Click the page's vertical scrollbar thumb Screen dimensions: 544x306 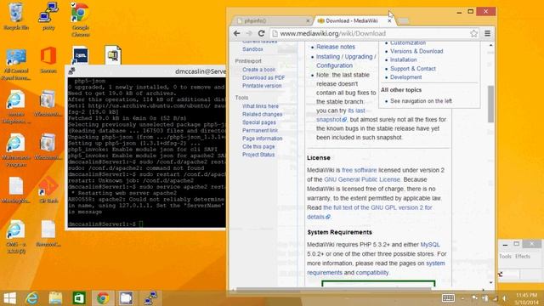pyautogui.click(x=490, y=104)
